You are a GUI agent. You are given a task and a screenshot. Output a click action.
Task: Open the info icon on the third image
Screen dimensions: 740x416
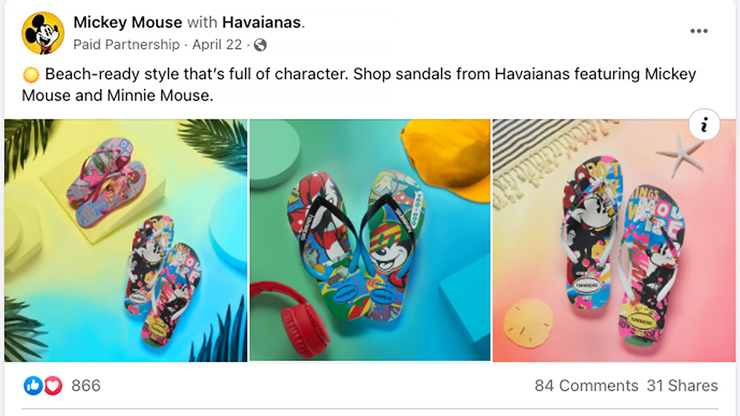coord(704,125)
